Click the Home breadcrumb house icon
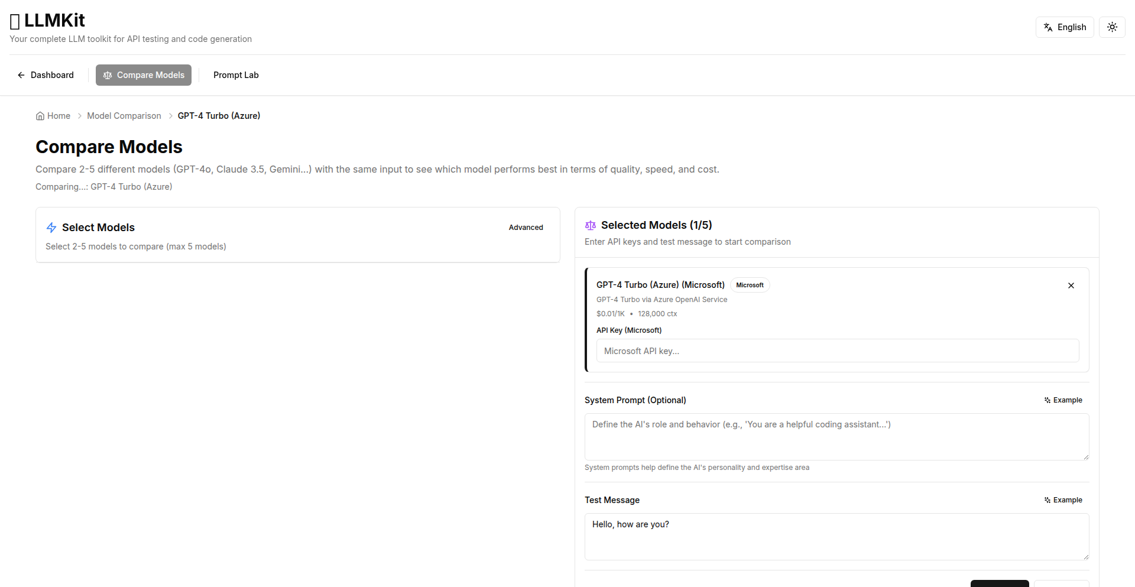This screenshot has height=587, width=1135. pyautogui.click(x=40, y=116)
